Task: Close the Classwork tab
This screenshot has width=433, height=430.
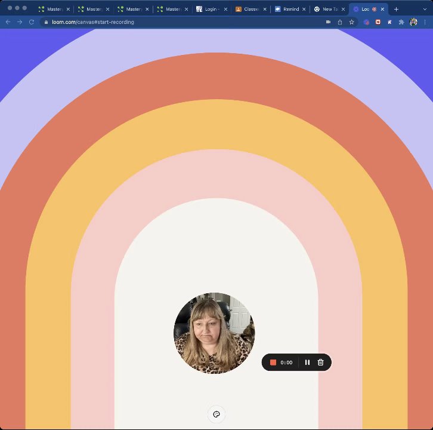Action: pyautogui.click(x=265, y=9)
